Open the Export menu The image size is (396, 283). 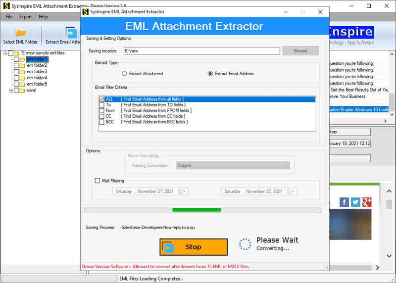click(x=25, y=17)
